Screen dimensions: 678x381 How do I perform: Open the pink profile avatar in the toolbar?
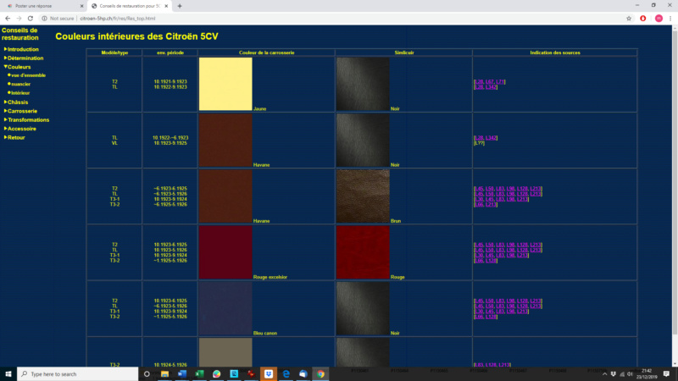pyautogui.click(x=659, y=19)
